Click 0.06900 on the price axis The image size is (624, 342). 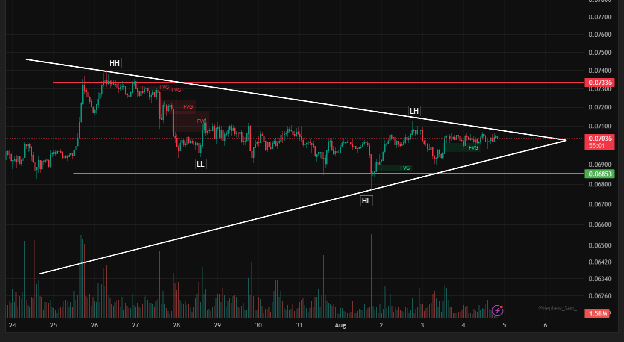(x=600, y=165)
